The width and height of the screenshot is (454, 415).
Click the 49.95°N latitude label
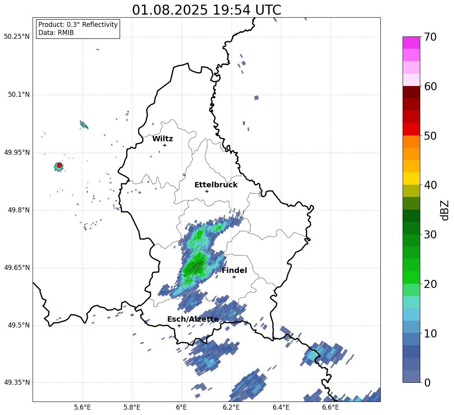click(x=17, y=152)
